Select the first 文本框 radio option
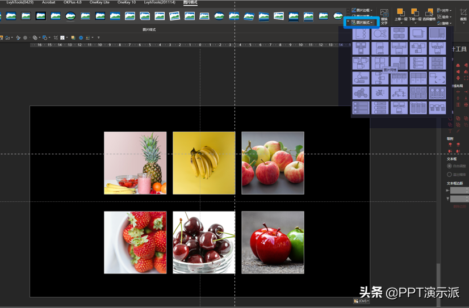The image size is (469, 308). point(449,166)
